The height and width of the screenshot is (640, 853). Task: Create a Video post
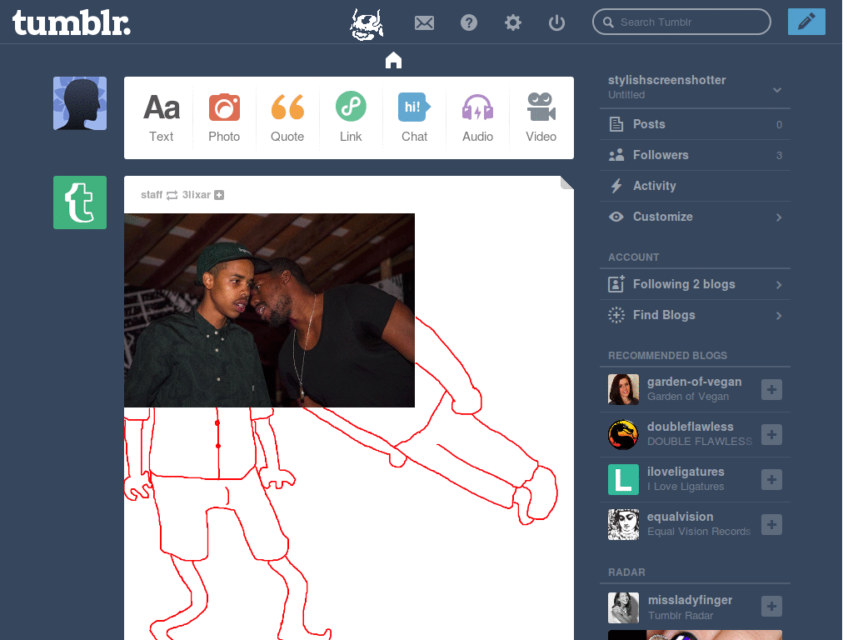(541, 117)
